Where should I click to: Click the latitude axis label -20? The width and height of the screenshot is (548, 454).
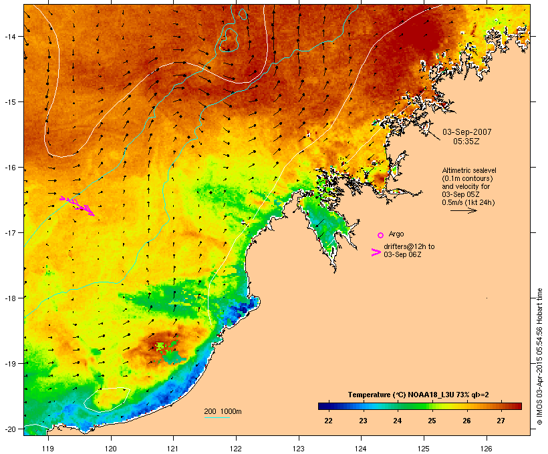(x=9, y=429)
